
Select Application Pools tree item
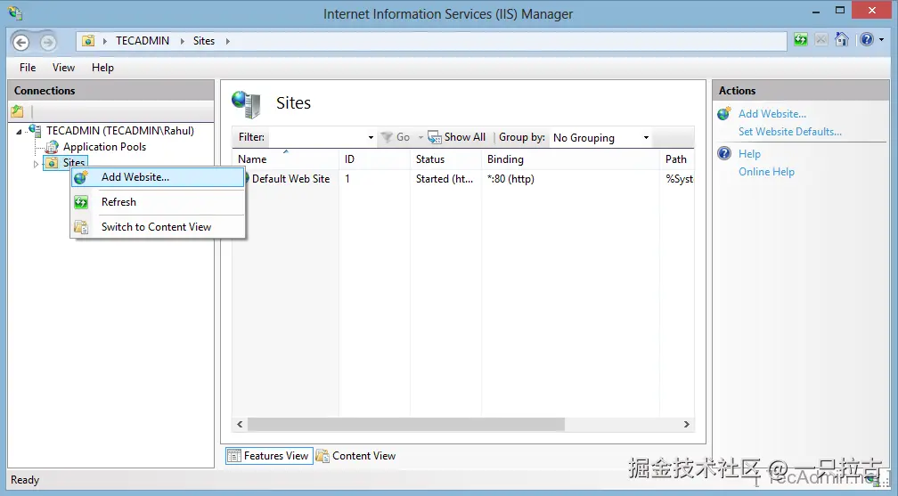[104, 147]
